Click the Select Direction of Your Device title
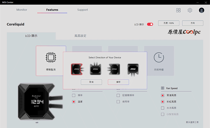The image size is (210, 128). (x=105, y=57)
